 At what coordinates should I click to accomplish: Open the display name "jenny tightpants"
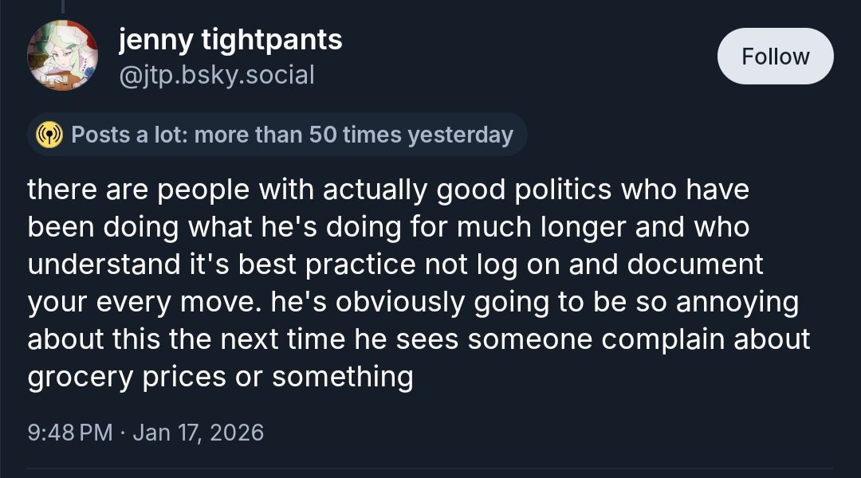[x=230, y=39]
